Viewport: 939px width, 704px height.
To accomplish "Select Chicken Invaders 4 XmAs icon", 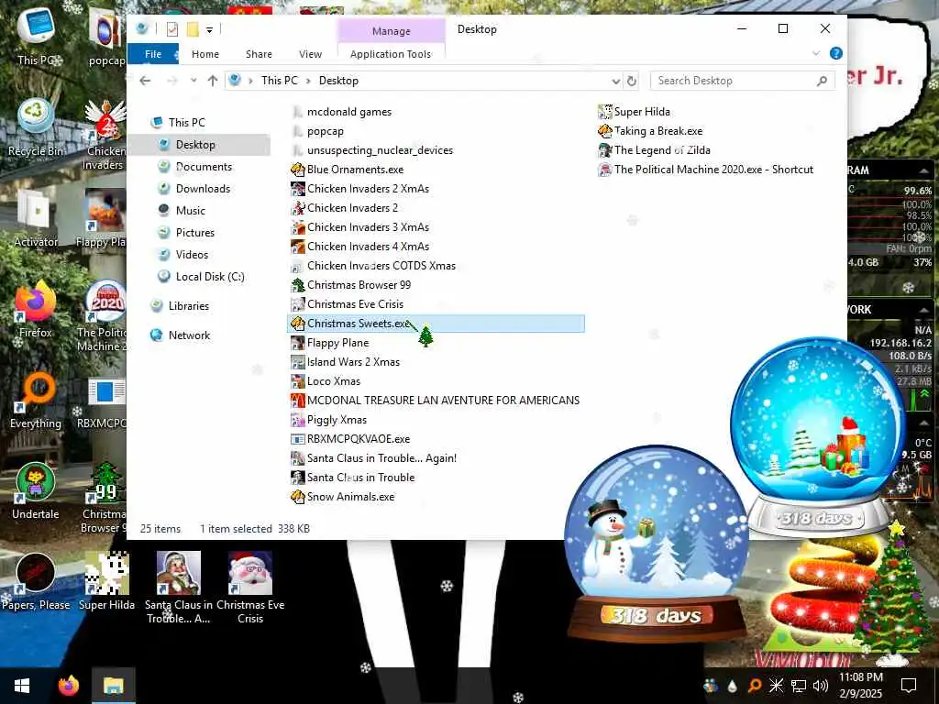I will point(298,246).
